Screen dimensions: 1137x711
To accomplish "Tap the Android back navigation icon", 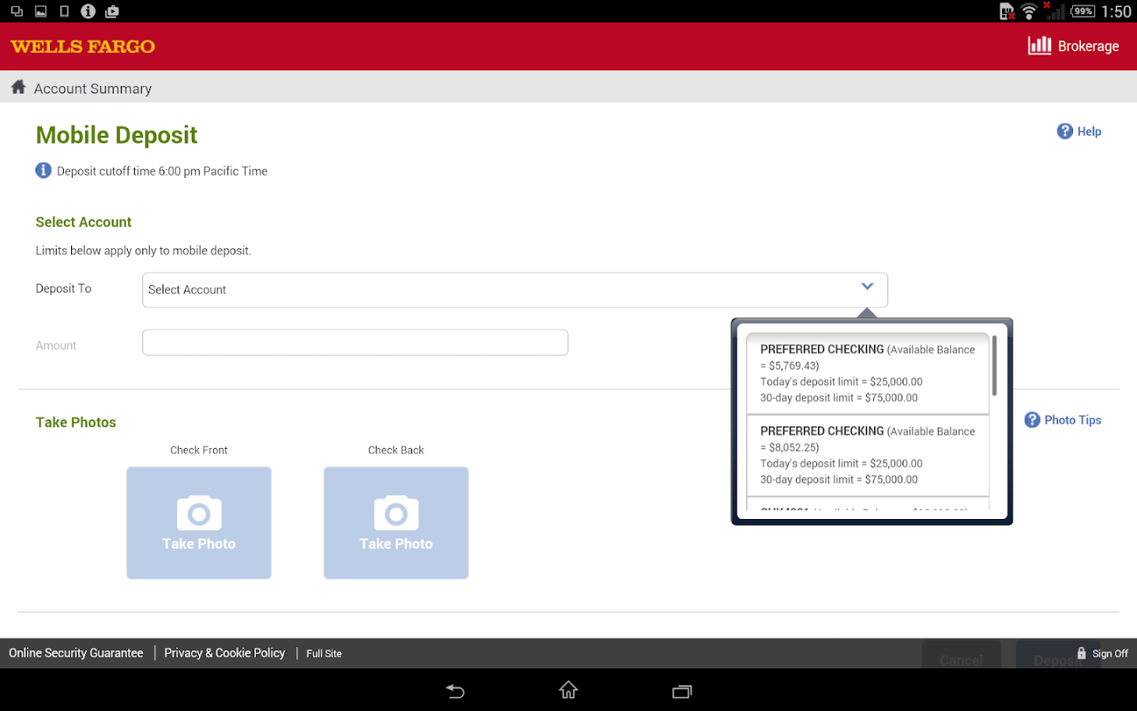I will coord(455,691).
